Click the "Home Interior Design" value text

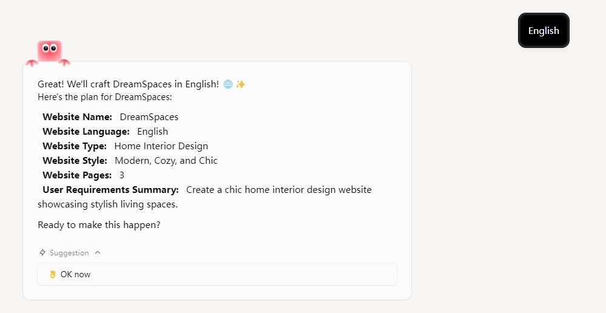tap(161, 146)
